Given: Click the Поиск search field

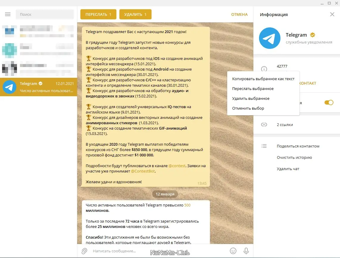Looking at the screenshot, I should [x=45, y=14].
